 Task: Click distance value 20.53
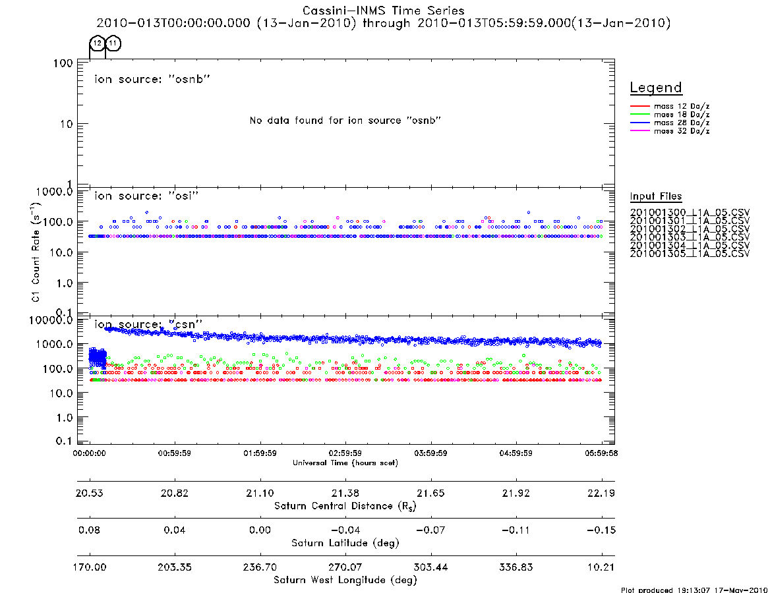tap(89, 493)
